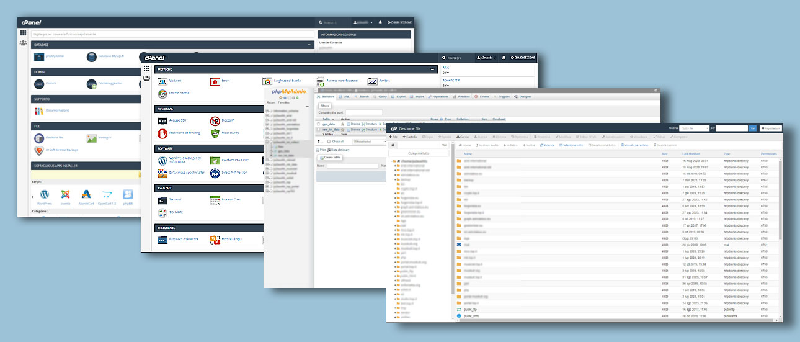
Task: Open Select PHP Version icon
Action: click(215, 173)
